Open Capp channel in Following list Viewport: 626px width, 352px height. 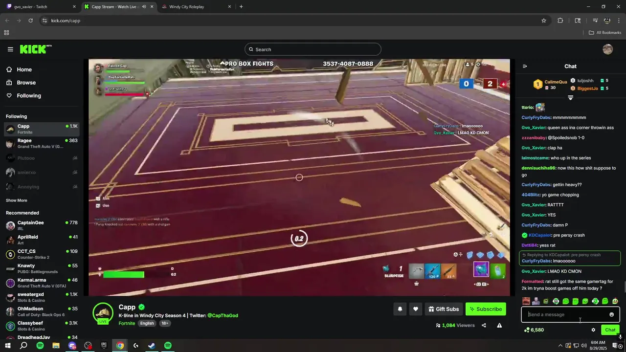pyautogui.click(x=42, y=129)
